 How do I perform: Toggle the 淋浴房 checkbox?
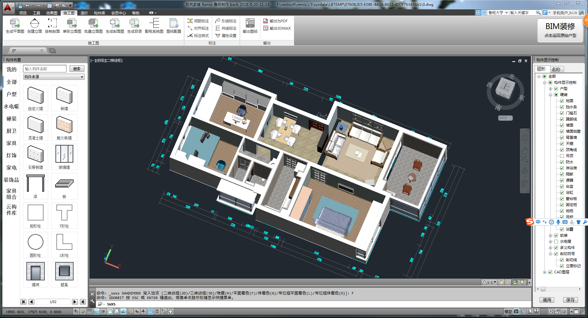click(562, 168)
